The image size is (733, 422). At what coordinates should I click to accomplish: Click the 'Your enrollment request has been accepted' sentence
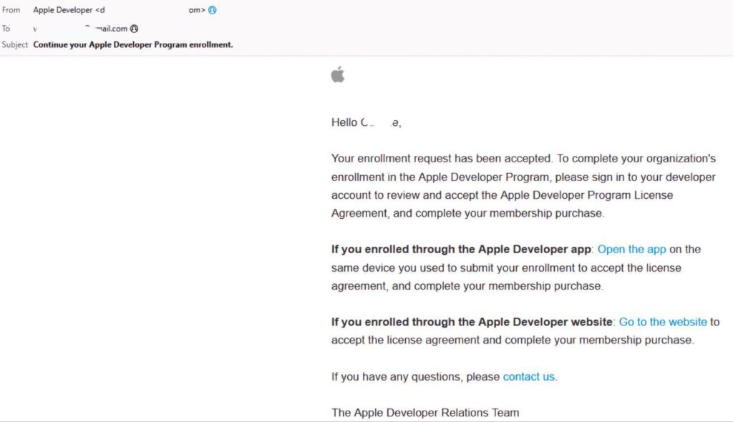pos(441,158)
